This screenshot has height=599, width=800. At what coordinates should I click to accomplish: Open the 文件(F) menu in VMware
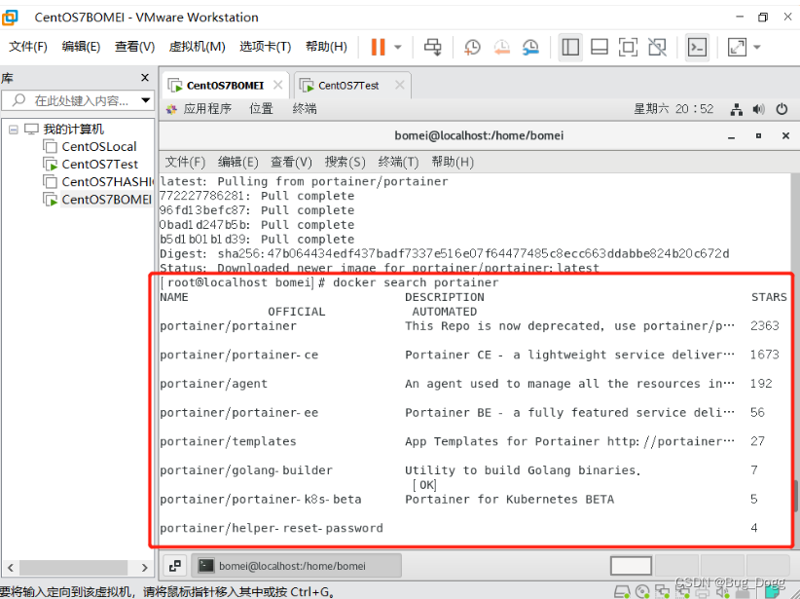[28, 47]
